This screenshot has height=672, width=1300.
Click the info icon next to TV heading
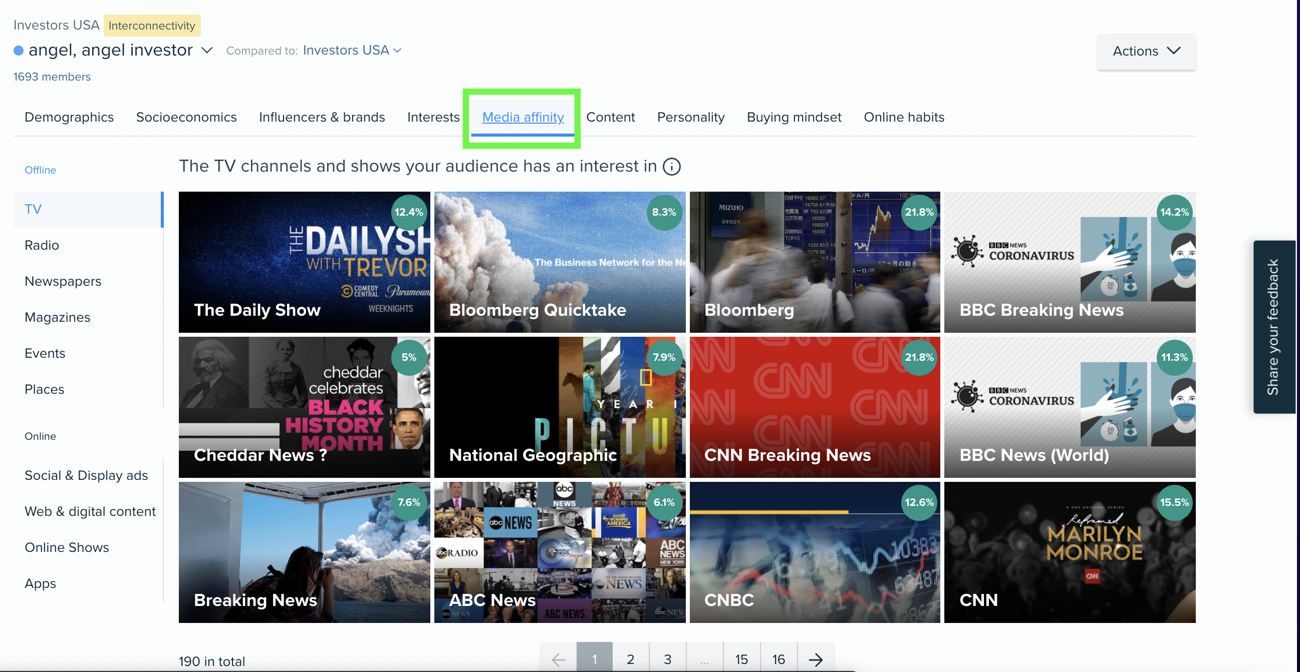(x=672, y=166)
